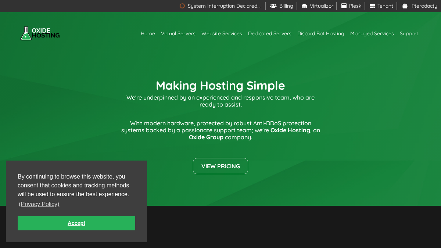Screen dimensions: 441x248
Task: Open the Virtualizor link
Action: click(x=322, y=6)
